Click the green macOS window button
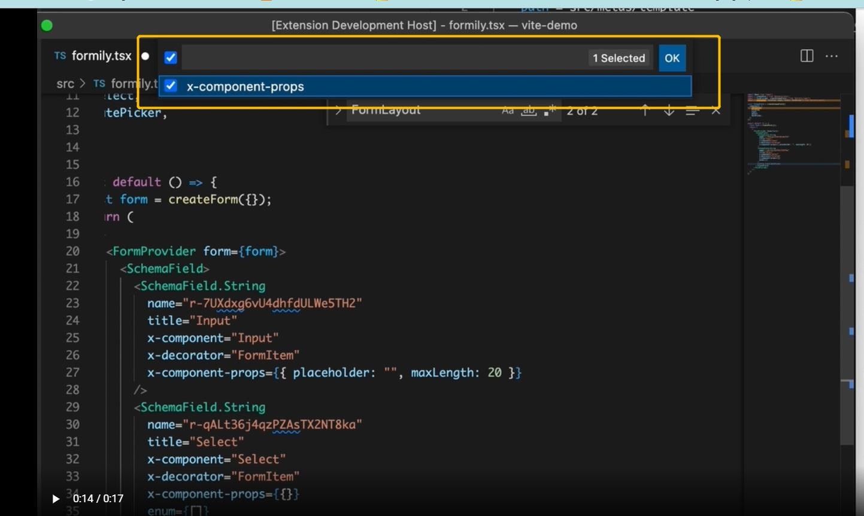 click(x=47, y=26)
